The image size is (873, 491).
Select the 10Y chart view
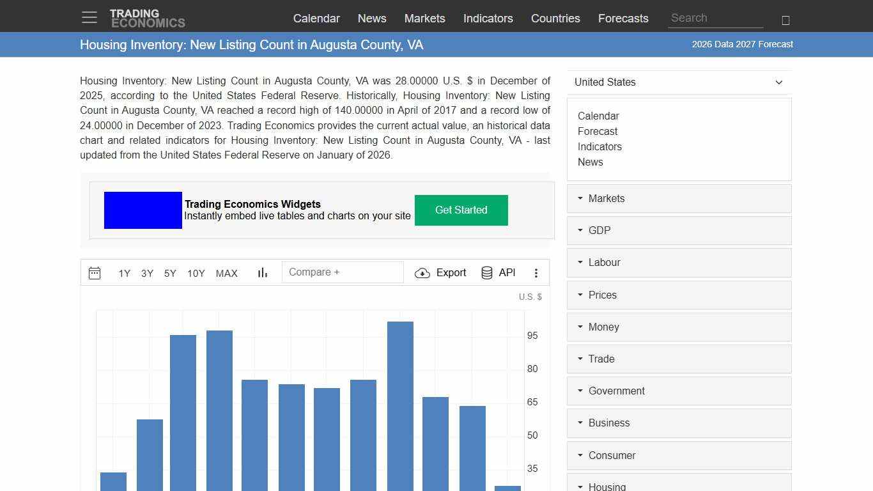coord(196,273)
